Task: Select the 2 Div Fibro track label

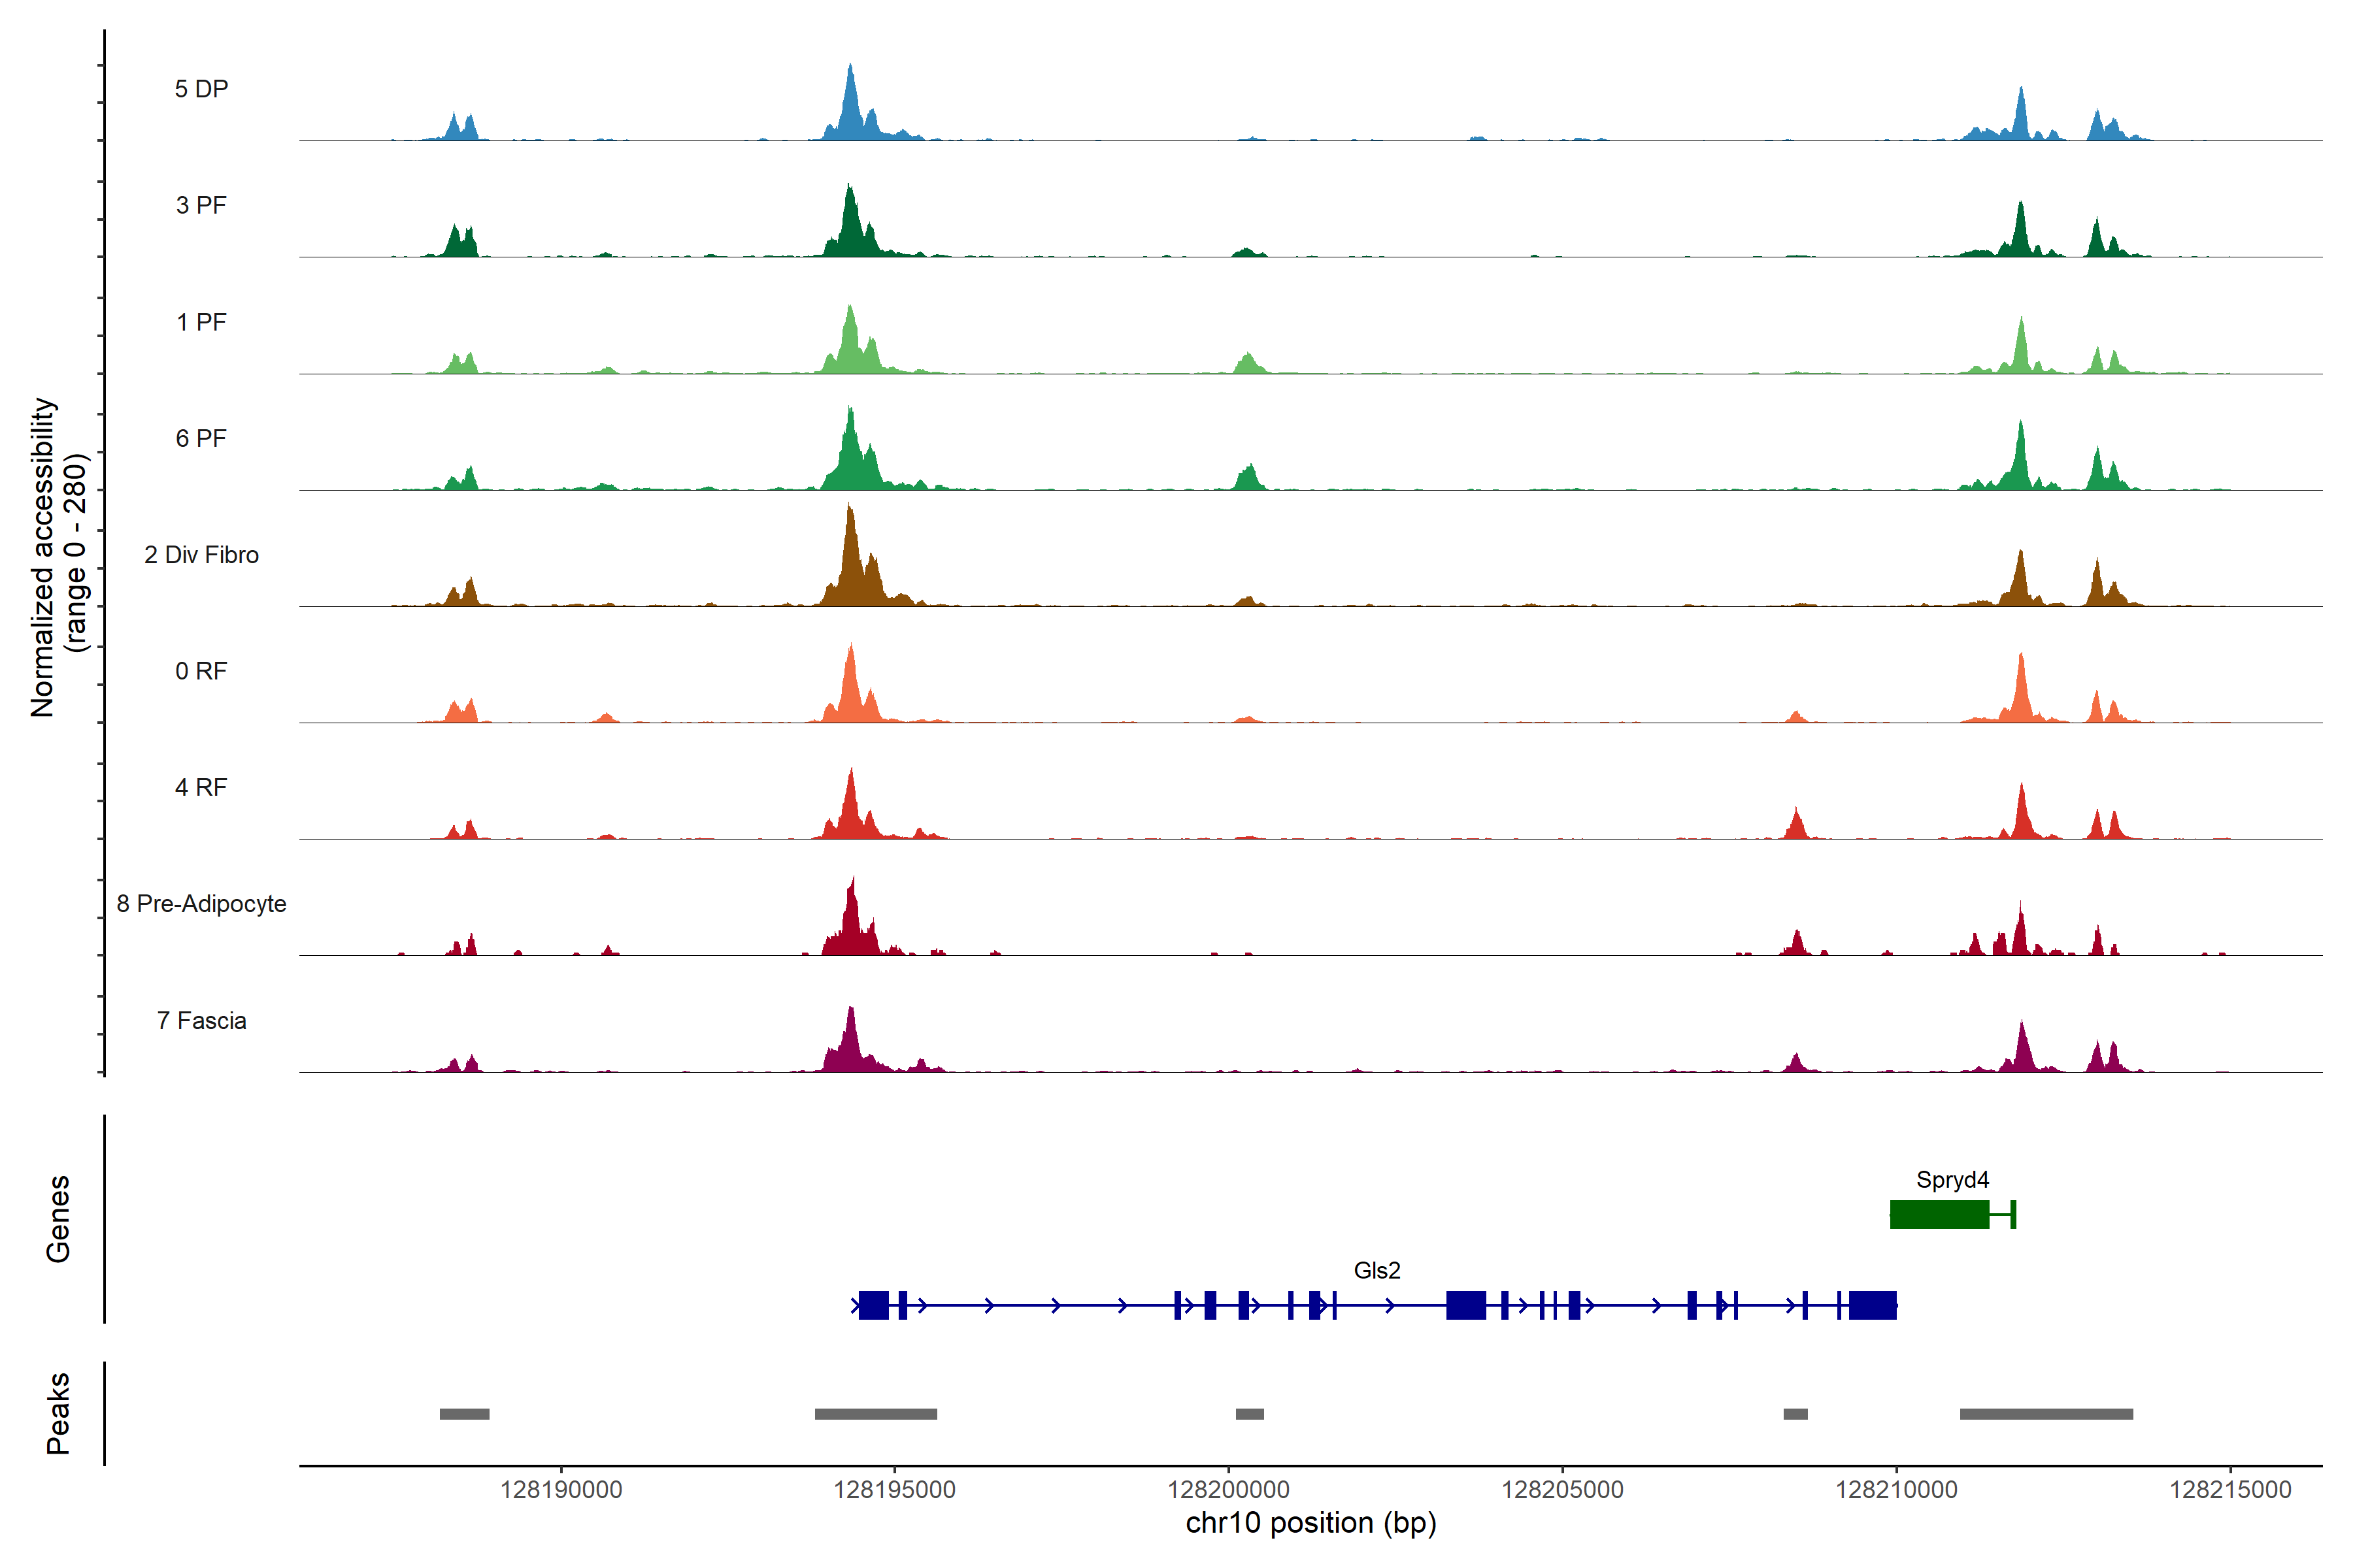Action: pyautogui.click(x=201, y=555)
